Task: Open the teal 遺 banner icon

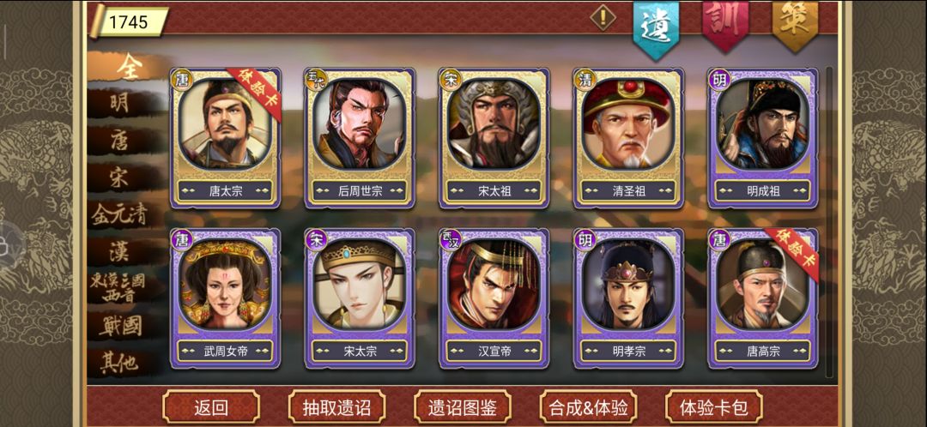Action: [x=656, y=27]
